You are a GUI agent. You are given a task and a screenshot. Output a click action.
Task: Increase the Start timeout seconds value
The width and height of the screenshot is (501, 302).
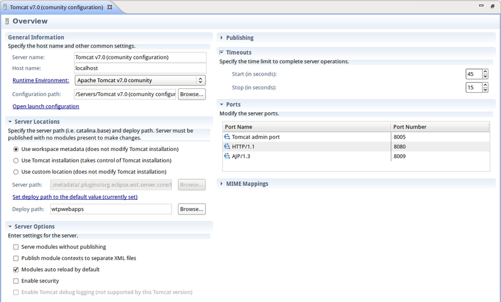485,71
